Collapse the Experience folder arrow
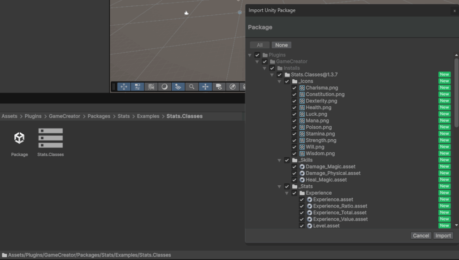Screen dimensions: 459x260 pos(286,193)
